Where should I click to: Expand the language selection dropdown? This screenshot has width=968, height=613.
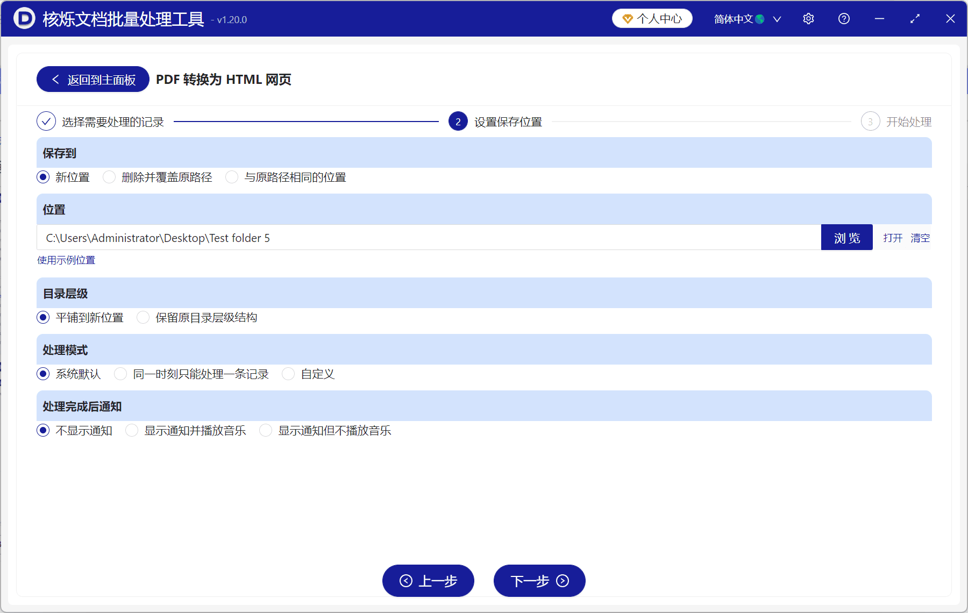[x=778, y=18]
